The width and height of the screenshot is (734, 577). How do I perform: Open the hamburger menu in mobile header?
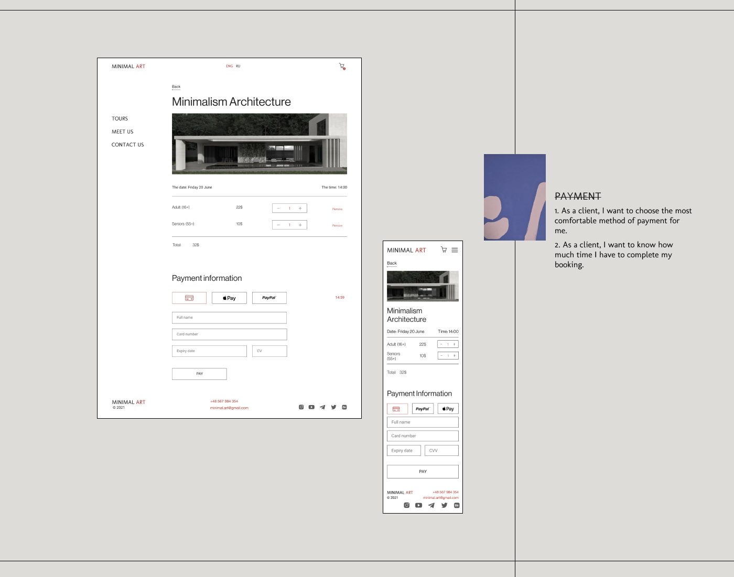455,250
